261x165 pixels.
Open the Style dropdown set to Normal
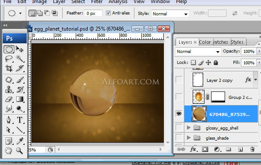tap(170, 14)
